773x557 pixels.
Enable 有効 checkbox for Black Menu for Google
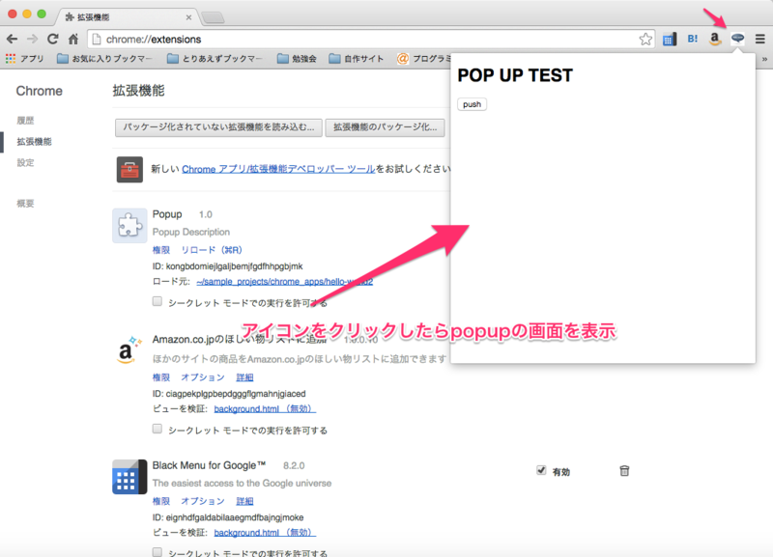coord(542,471)
